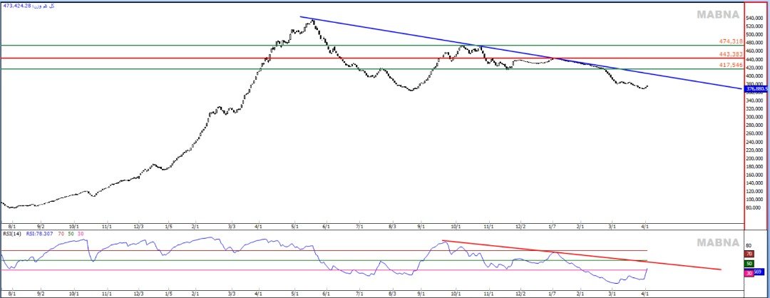The height and width of the screenshot is (298, 770).
Task: Click the green 50 badge on RSI axis
Action: [749, 264]
